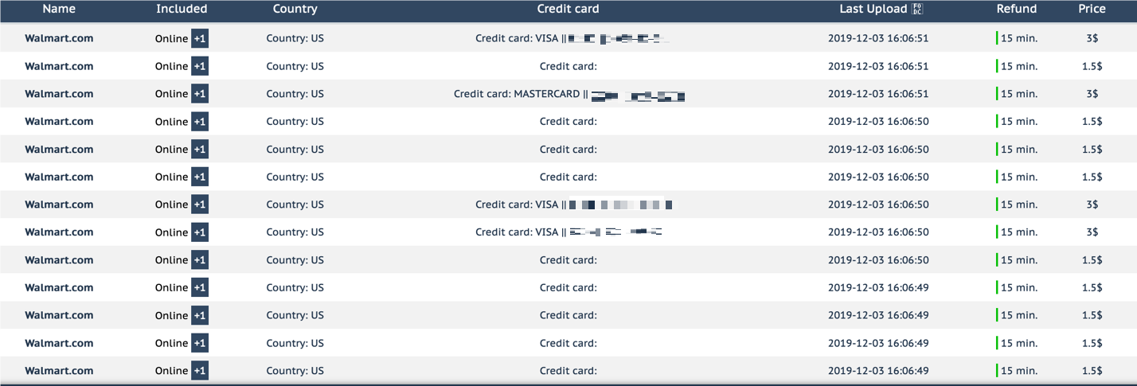Sort by the Last Upload column header
This screenshot has height=386, width=1137.
(x=873, y=9)
